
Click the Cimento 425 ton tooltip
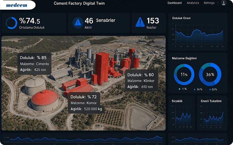(35, 64)
